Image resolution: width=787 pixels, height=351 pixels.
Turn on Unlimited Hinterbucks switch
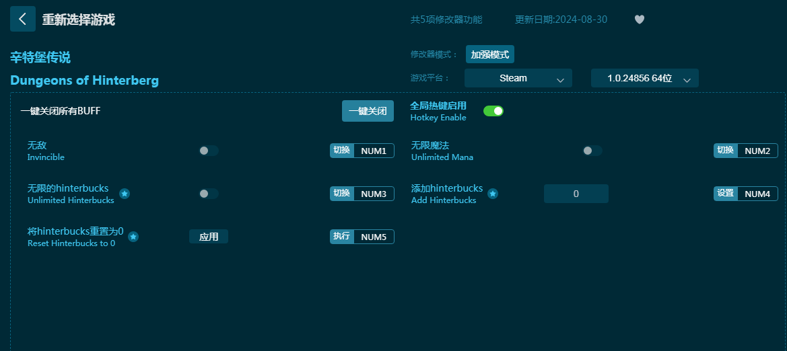click(x=209, y=194)
